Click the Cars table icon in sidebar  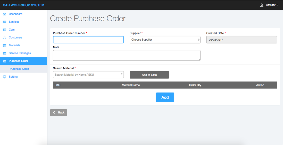point(4,30)
